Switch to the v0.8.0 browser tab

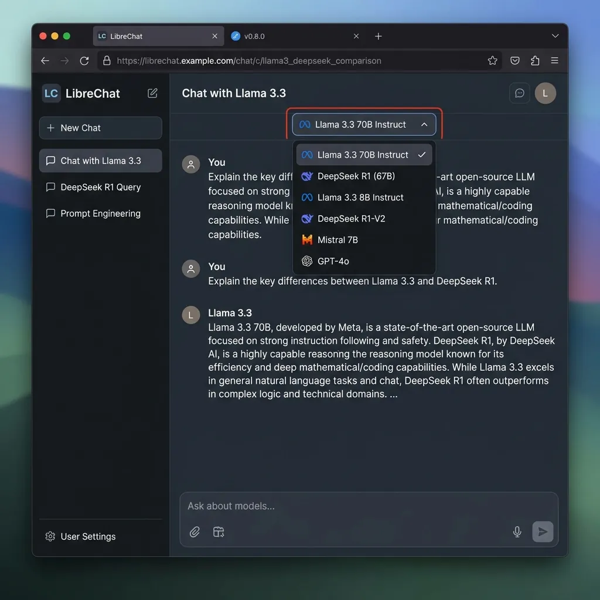click(296, 36)
